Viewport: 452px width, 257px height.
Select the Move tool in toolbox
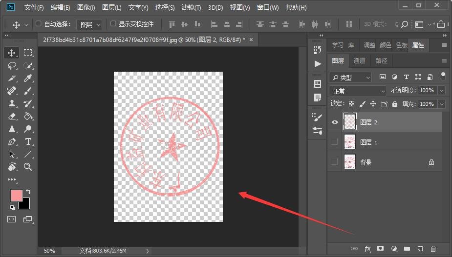point(12,53)
